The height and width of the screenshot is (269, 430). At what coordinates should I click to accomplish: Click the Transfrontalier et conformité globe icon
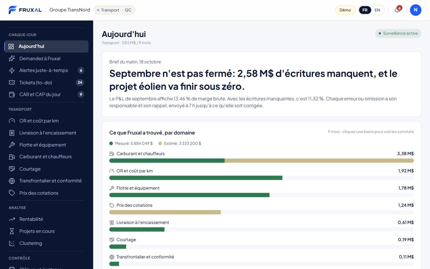point(12,181)
